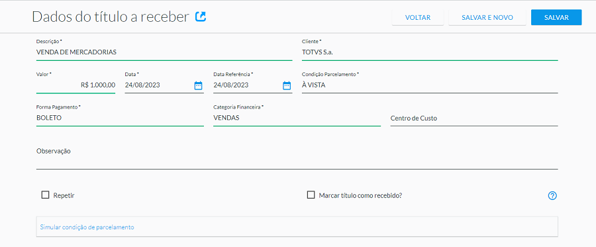Save the title with SALVAR

click(556, 17)
